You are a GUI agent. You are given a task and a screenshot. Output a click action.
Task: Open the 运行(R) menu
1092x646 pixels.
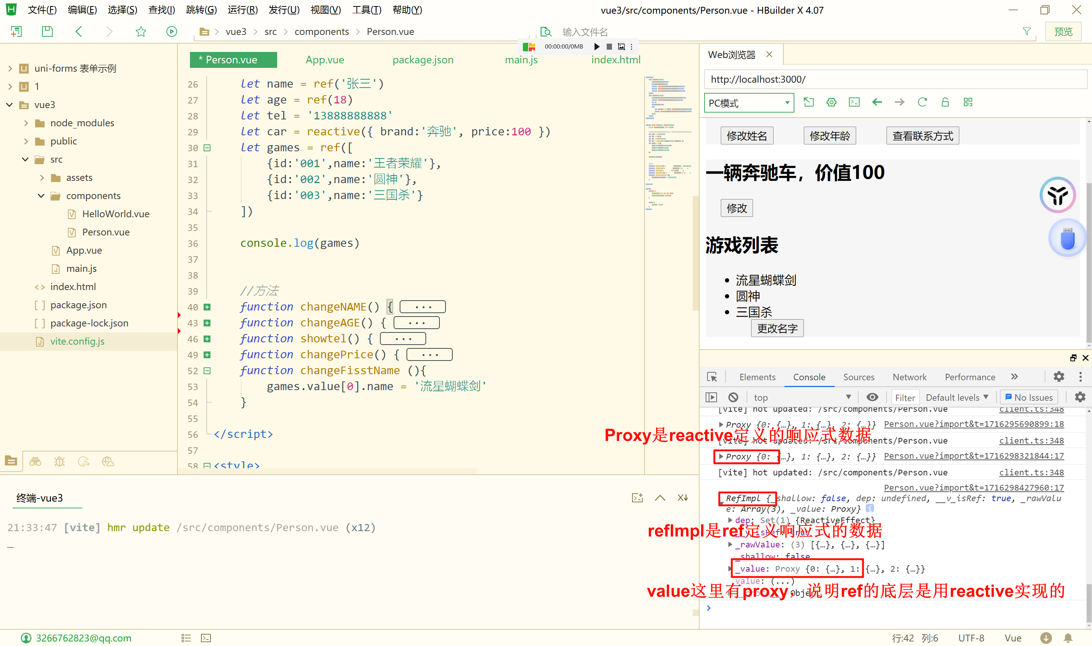pos(242,9)
